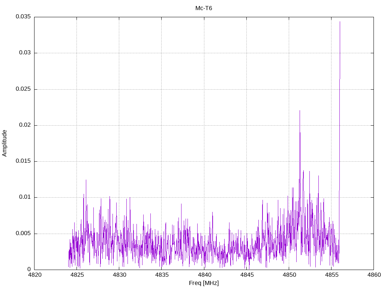
Task: Click x-axis tick label 4850
Action: (289, 275)
